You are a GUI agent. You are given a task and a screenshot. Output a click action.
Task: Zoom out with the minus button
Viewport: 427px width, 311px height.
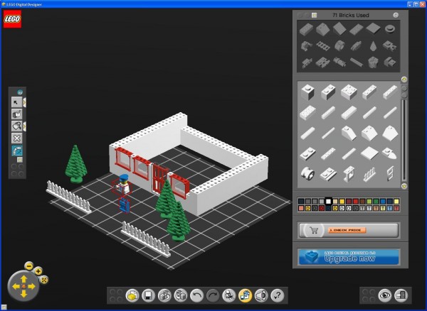29,266
